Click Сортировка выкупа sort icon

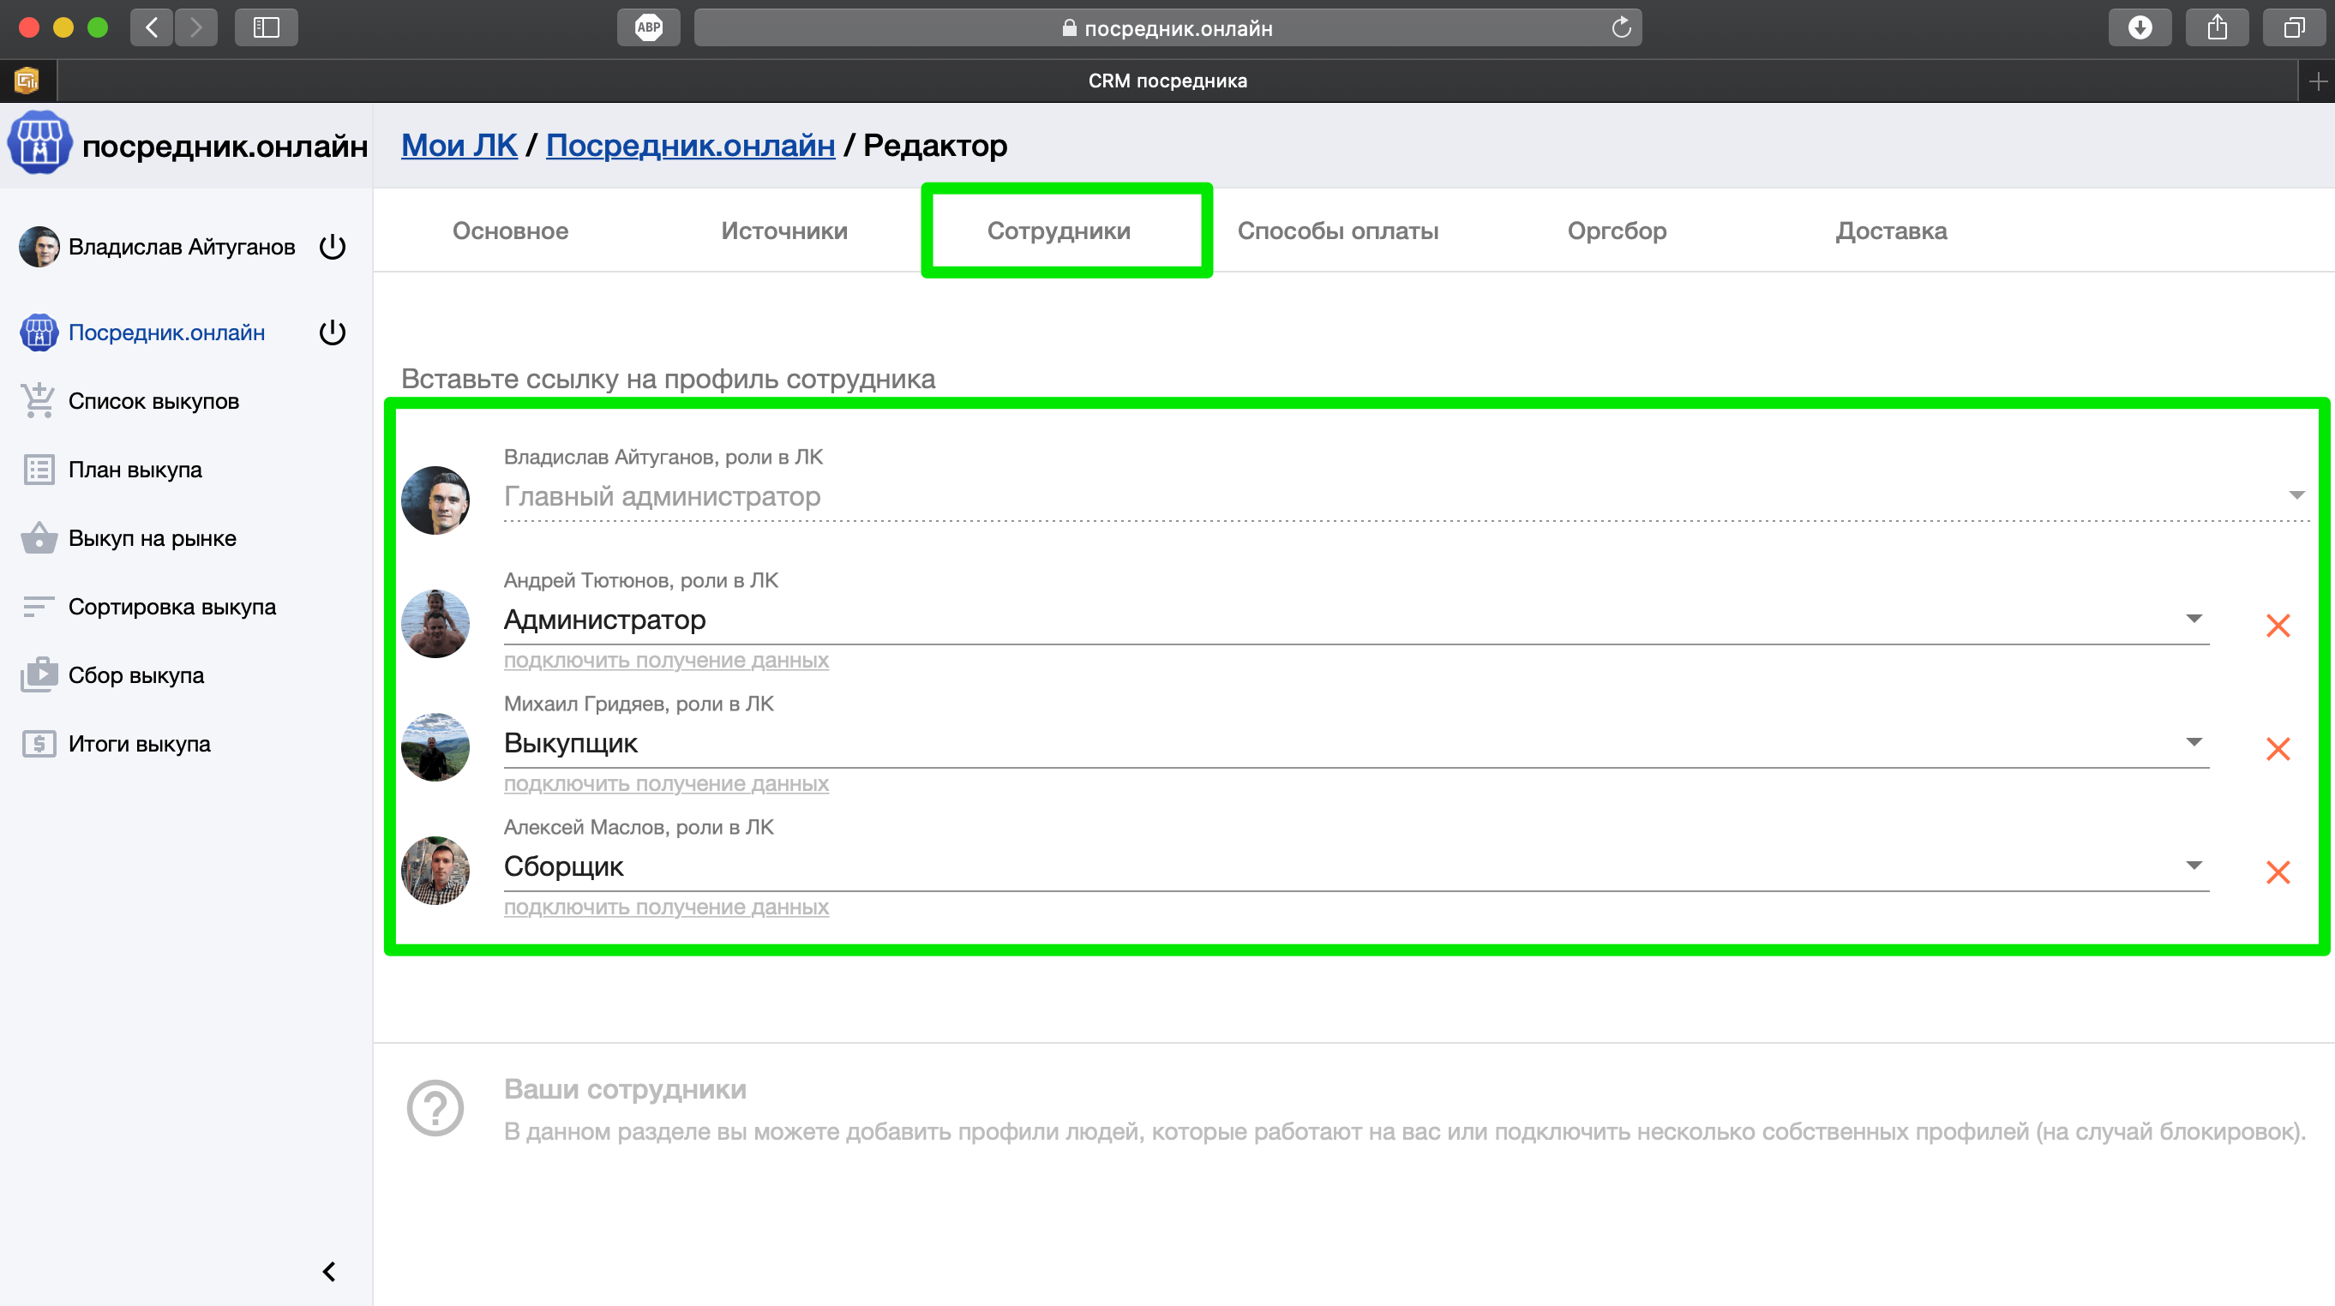tap(38, 607)
